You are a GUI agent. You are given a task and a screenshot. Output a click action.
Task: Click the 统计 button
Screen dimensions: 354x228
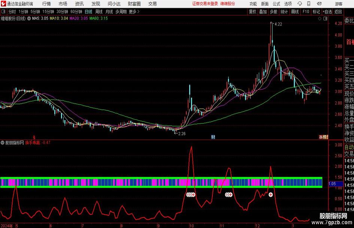pos(284,12)
